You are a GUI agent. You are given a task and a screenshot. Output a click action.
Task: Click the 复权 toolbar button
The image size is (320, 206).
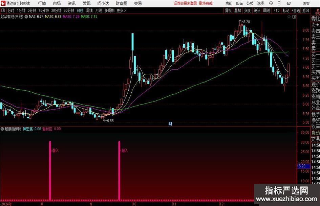point(228,10)
